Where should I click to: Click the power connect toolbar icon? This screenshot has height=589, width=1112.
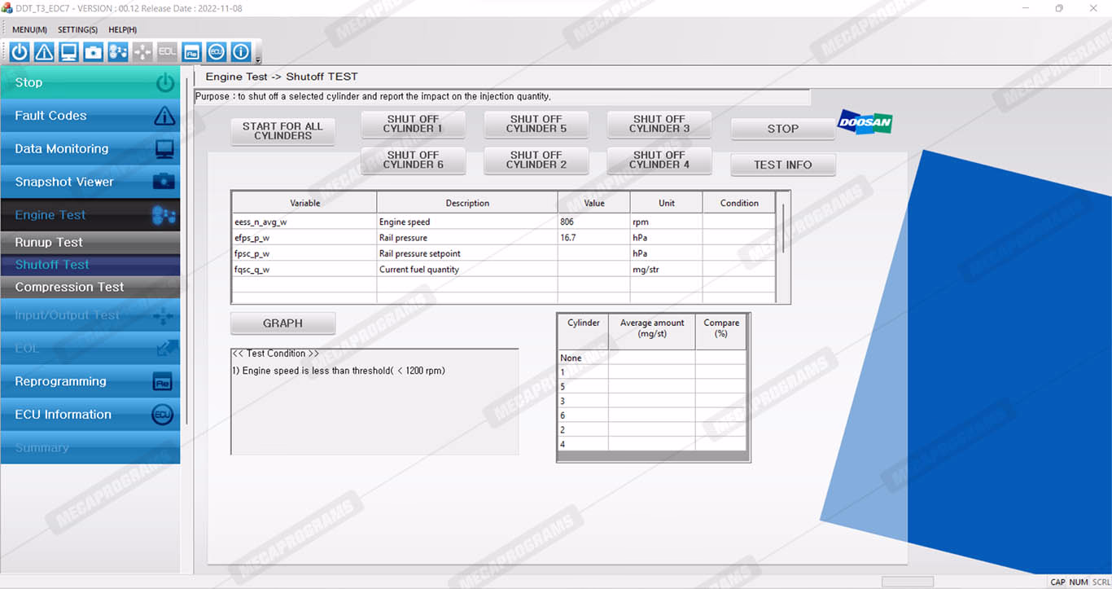point(20,52)
